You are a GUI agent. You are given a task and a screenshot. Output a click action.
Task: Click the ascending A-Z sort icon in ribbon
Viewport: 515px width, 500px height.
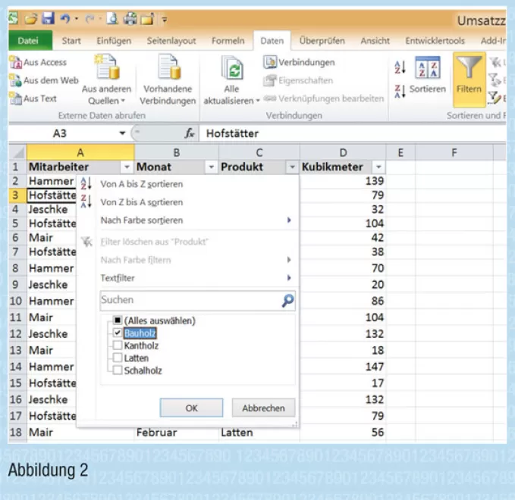click(x=400, y=67)
